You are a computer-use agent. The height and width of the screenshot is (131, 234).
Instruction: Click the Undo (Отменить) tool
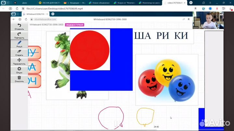19,27
